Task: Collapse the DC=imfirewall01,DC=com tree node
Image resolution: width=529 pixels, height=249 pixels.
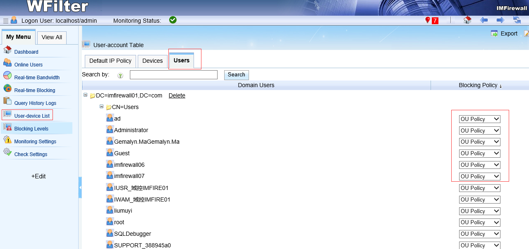Action: [86, 95]
